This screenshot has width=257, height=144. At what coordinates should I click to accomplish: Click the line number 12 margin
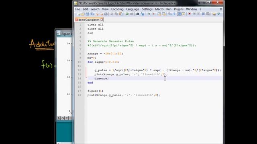click(80, 70)
